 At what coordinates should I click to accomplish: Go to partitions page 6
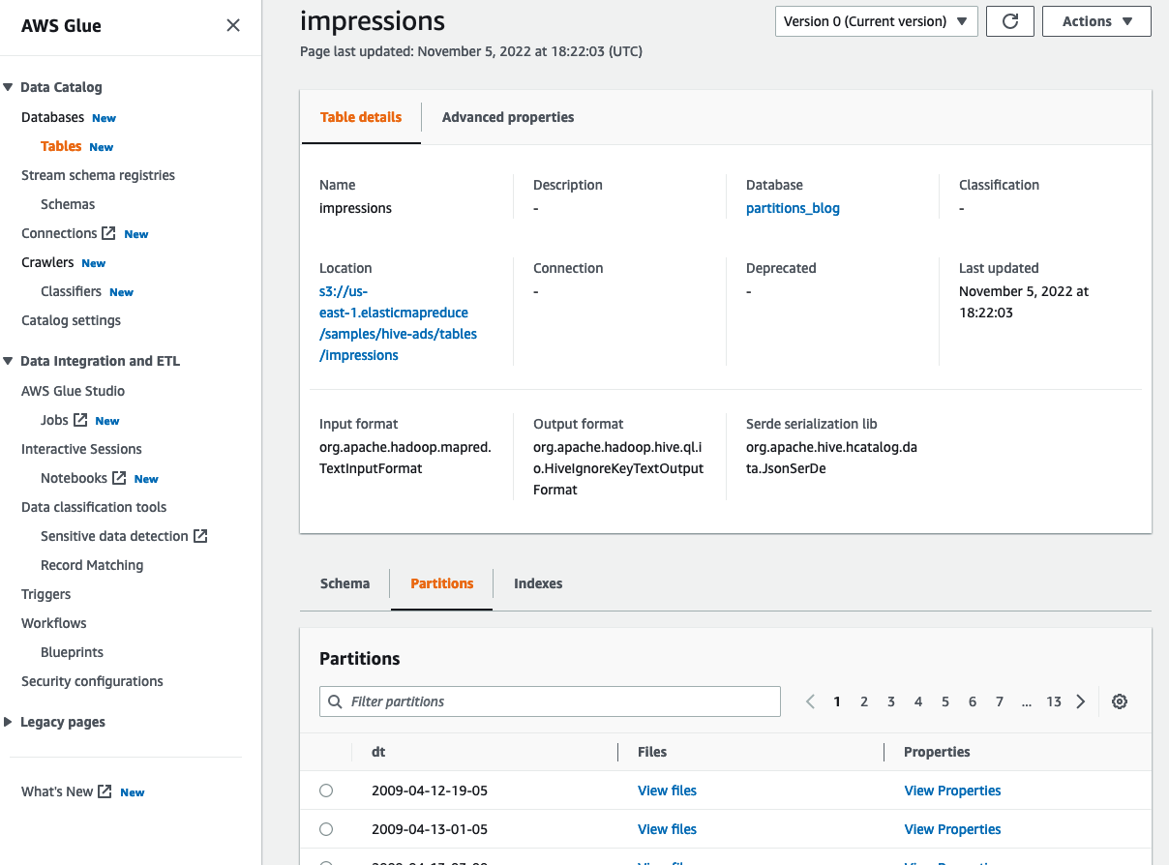point(973,701)
